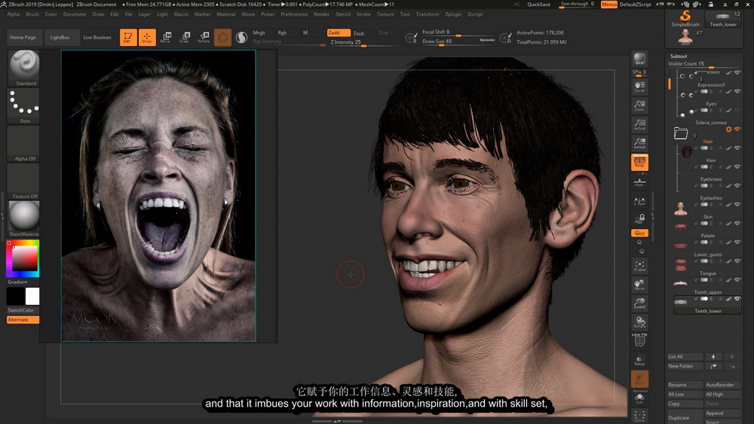This screenshot has width=754, height=424.
Task: Toggle the Zsub button
Action: point(359,33)
